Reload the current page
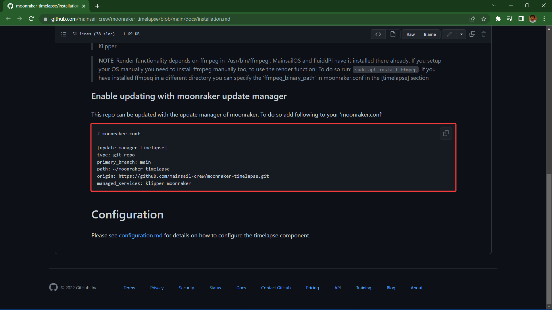The height and width of the screenshot is (310, 552). click(31, 19)
